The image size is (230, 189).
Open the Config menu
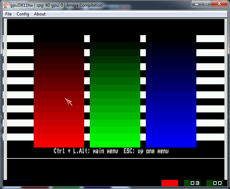[x=23, y=14]
